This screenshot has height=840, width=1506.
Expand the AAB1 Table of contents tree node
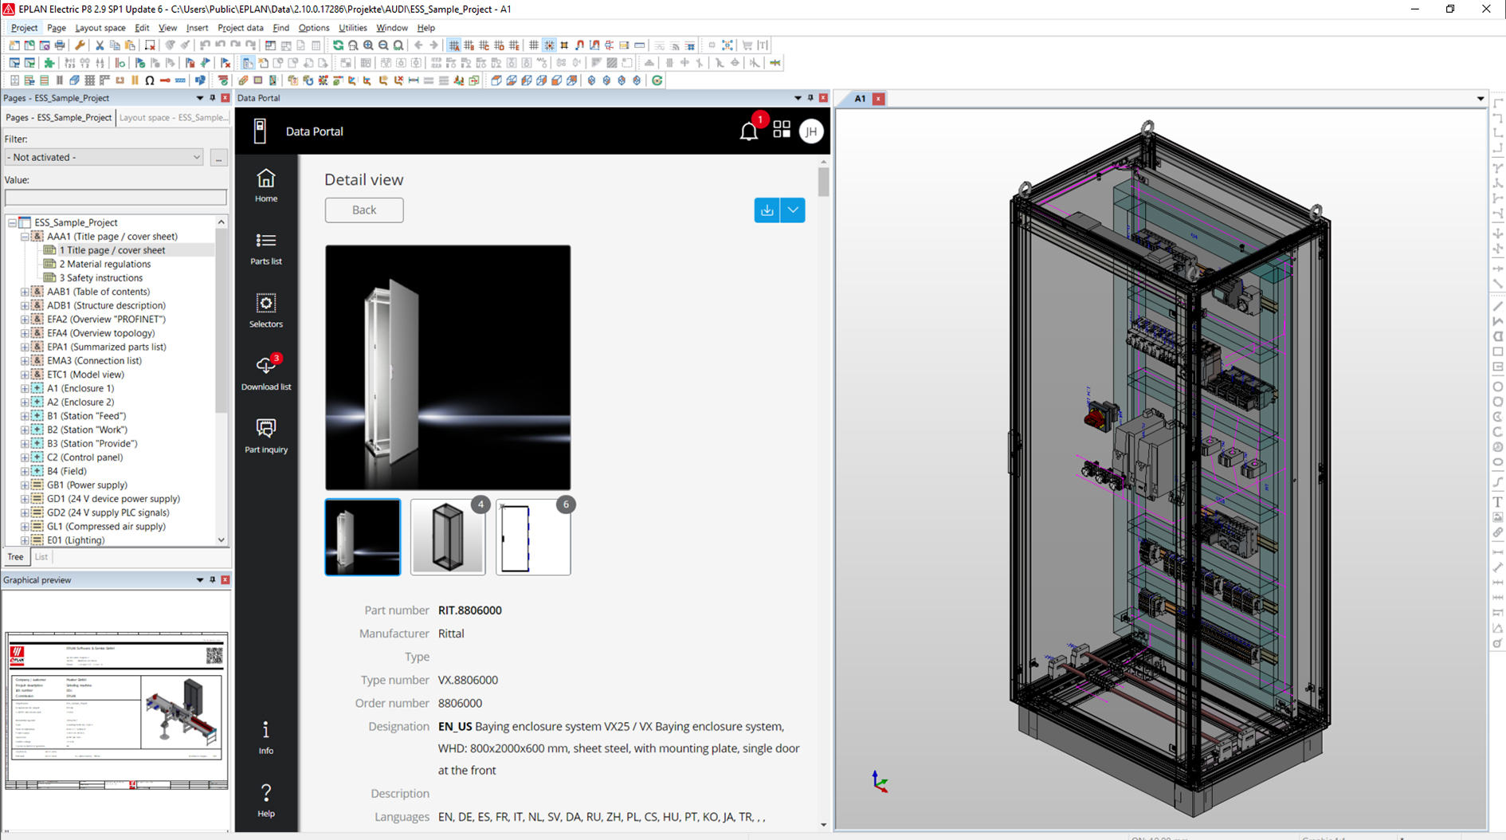pyautogui.click(x=24, y=292)
